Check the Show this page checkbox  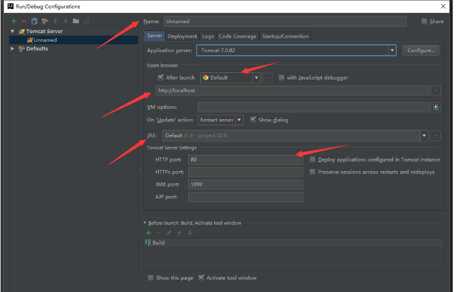(151, 278)
